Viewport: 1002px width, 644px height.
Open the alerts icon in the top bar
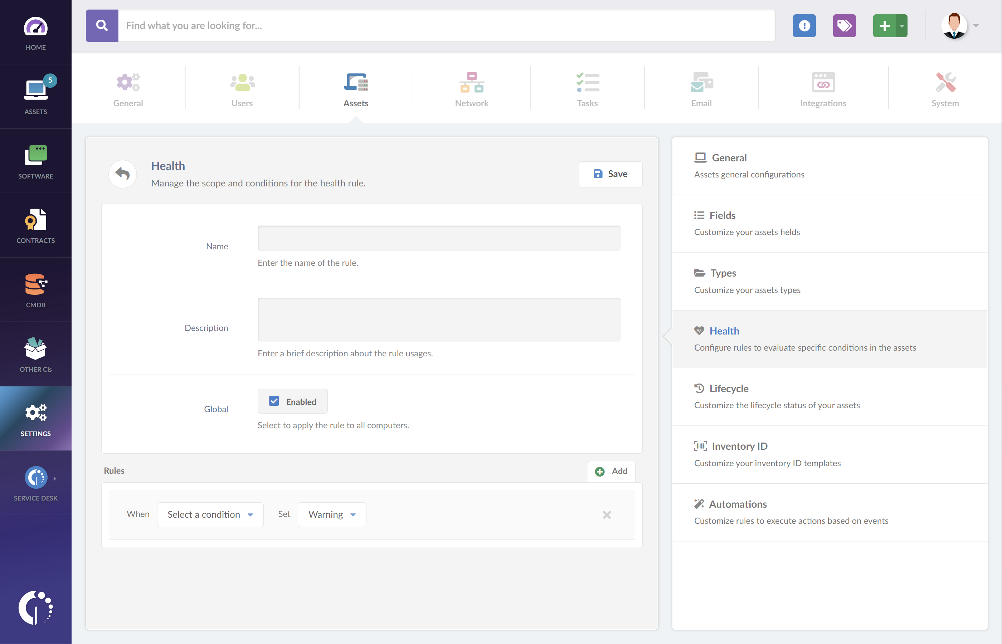(x=804, y=25)
